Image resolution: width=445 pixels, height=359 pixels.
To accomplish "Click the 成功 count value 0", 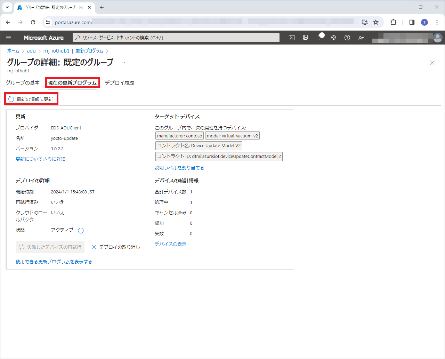I will pos(191,223).
